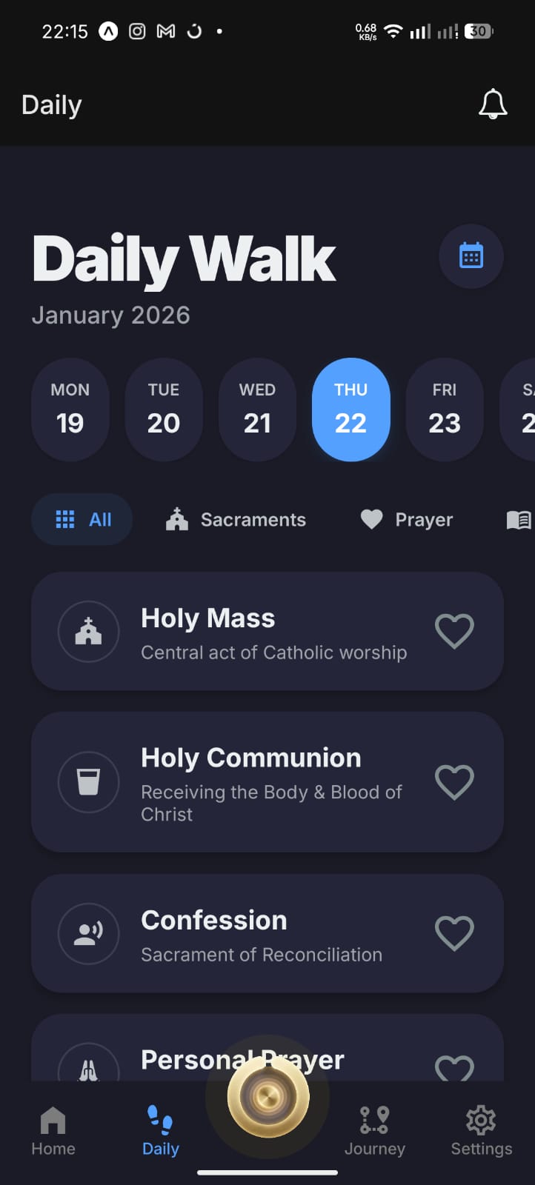The image size is (535, 1185).
Task: Pick Monday 19 from the week row
Action: [x=70, y=409]
